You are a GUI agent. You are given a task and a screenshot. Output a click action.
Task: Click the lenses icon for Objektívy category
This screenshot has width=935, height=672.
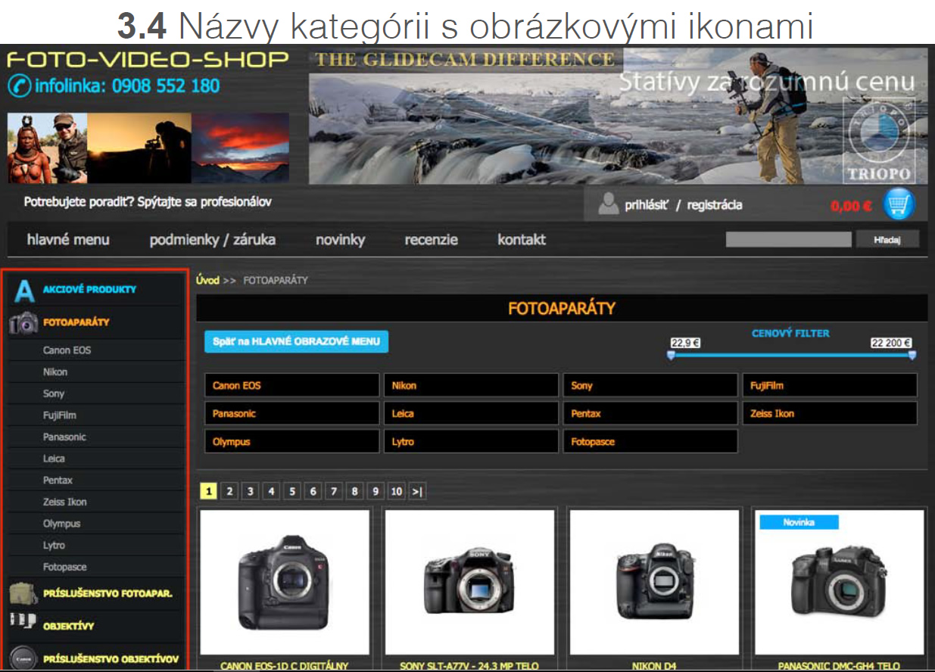click(23, 622)
